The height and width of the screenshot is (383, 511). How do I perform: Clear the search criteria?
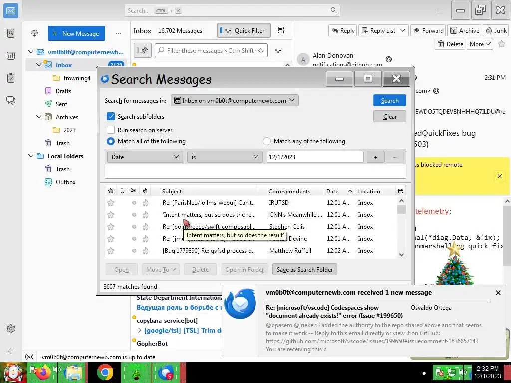point(389,116)
